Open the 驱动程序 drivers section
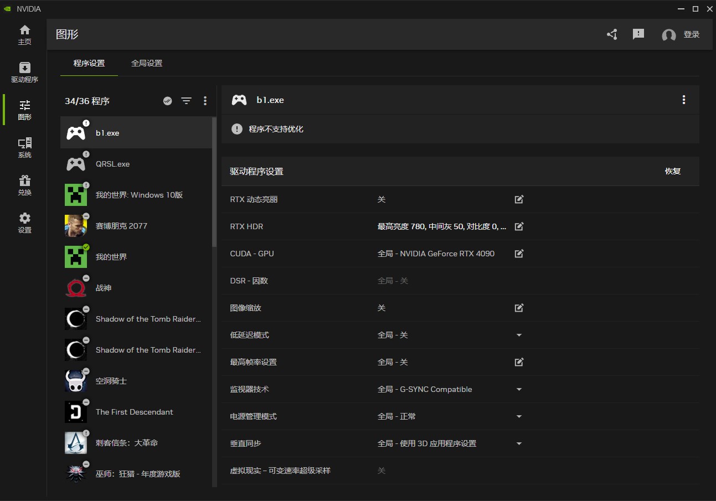The width and height of the screenshot is (716, 501). click(x=24, y=73)
